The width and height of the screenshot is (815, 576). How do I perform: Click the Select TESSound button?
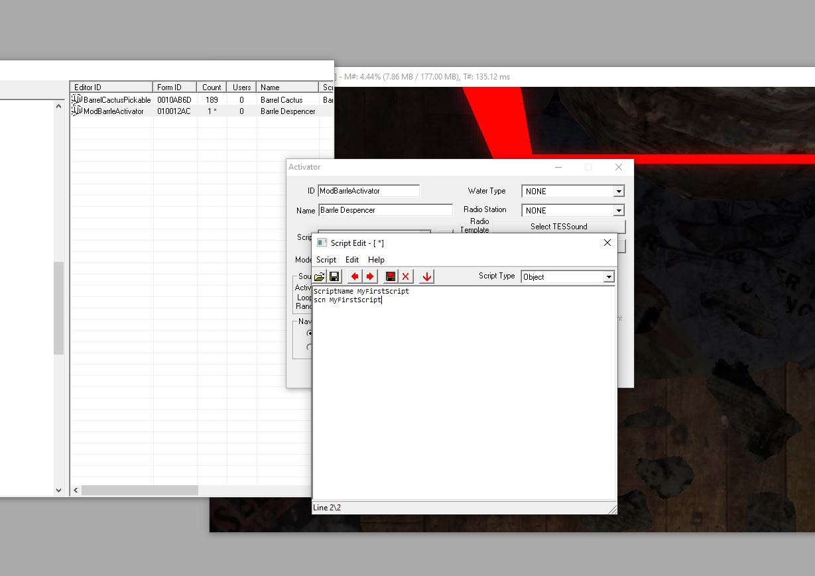tap(558, 227)
